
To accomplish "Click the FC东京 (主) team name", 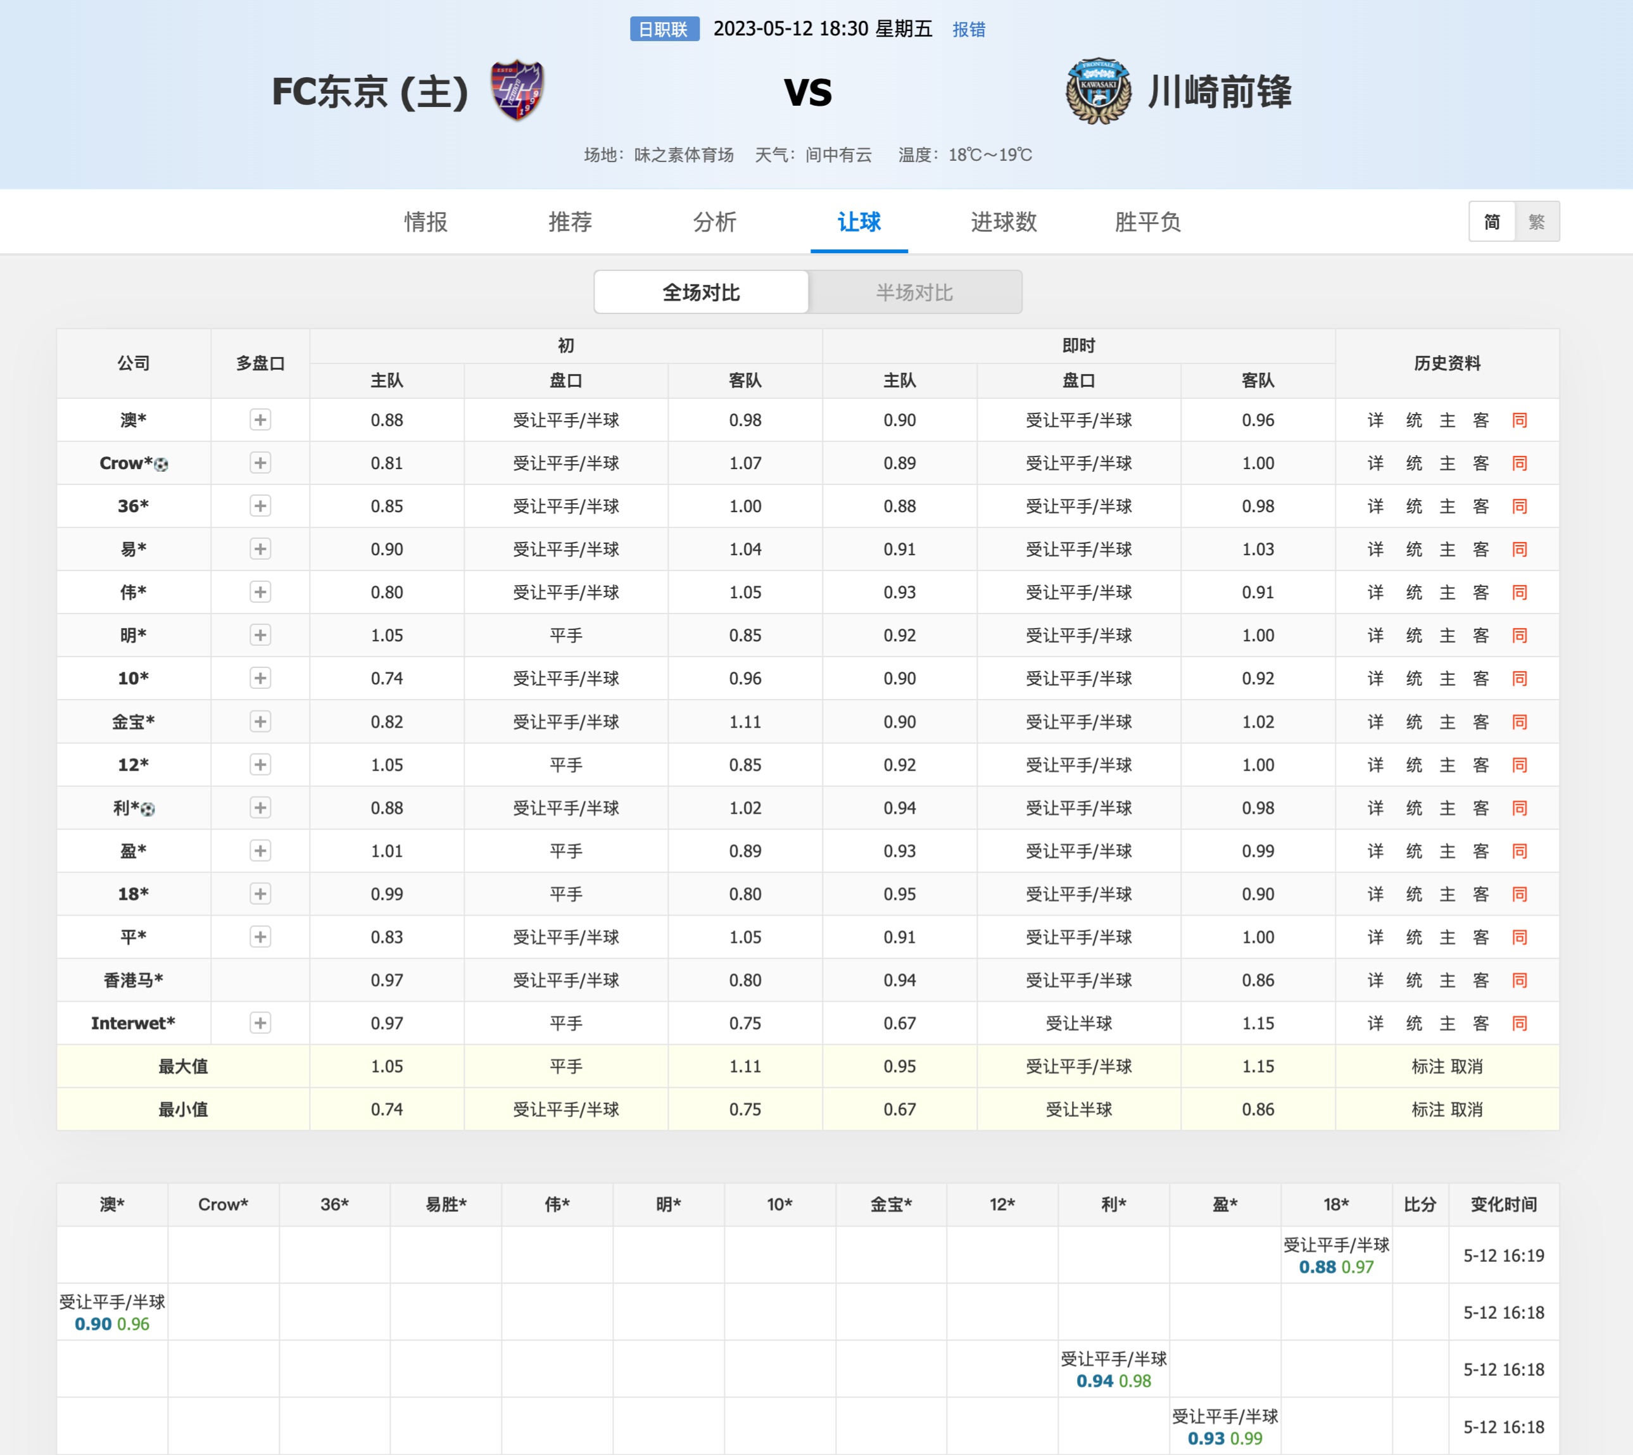I will tap(370, 91).
